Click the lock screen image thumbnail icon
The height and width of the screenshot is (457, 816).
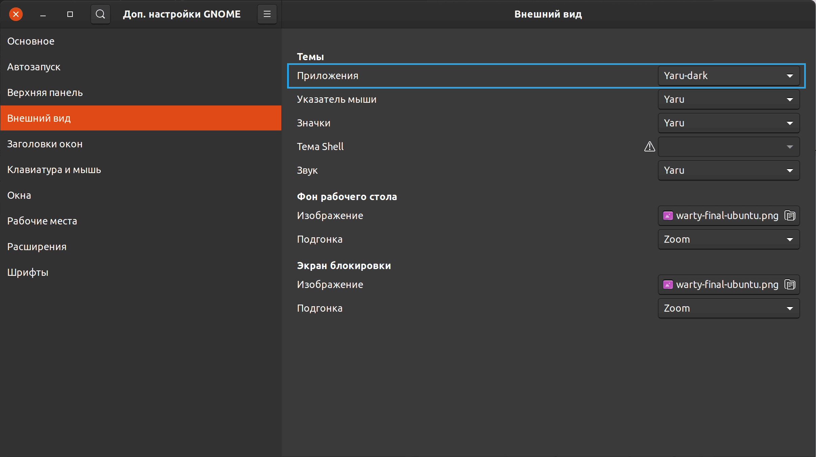pyautogui.click(x=668, y=285)
